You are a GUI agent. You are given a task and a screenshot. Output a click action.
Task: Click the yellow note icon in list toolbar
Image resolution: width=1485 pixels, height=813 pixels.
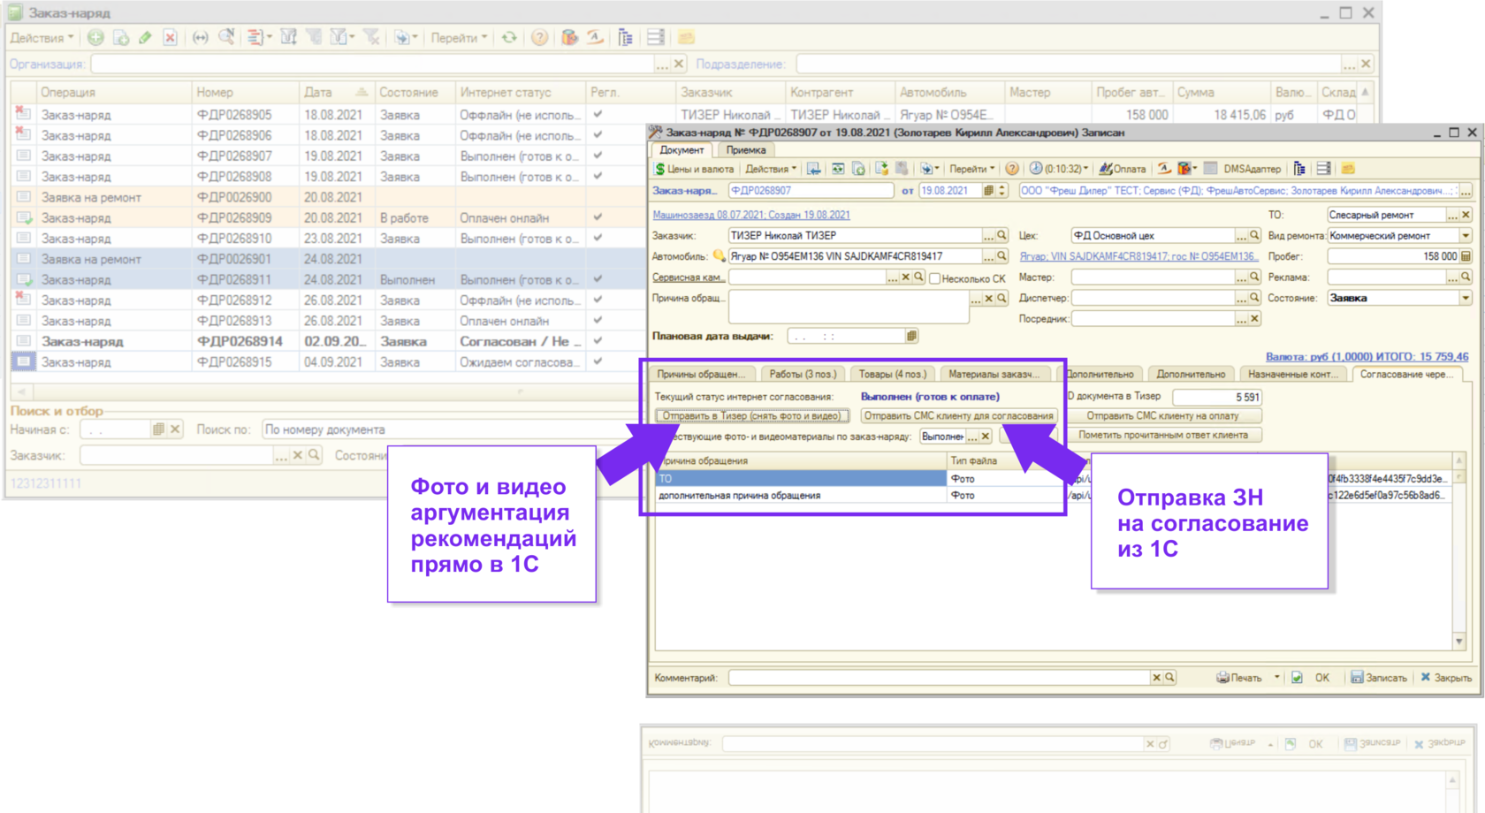[686, 38]
